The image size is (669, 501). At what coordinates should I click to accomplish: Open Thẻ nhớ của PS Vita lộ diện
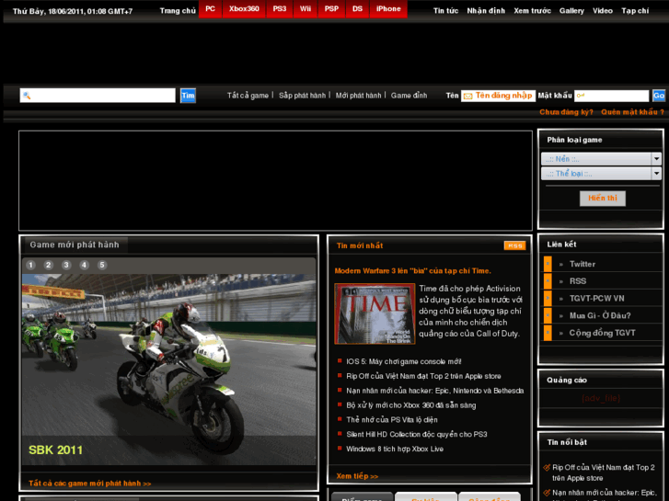[x=392, y=419]
